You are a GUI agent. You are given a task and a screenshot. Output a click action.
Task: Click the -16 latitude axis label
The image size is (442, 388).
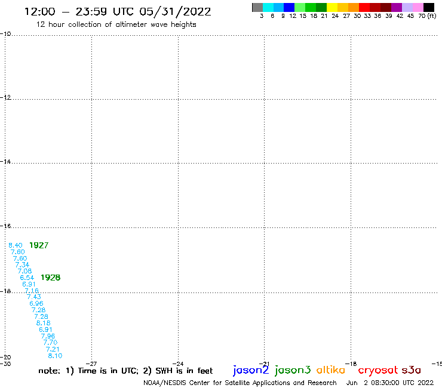(x=5, y=226)
